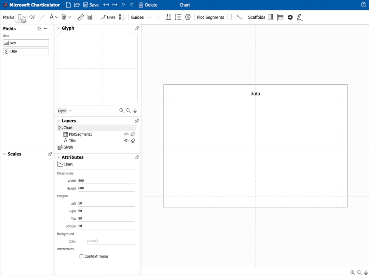Select the key field

pyautogui.click(x=26, y=43)
